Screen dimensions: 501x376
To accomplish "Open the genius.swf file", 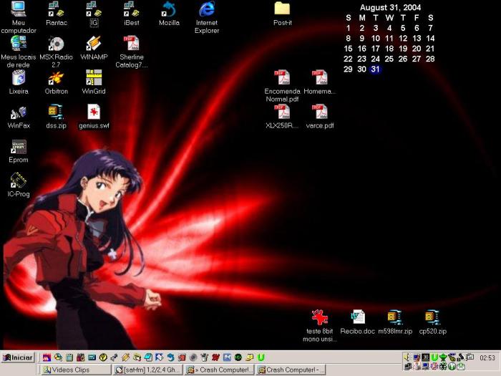I will click(x=94, y=116).
